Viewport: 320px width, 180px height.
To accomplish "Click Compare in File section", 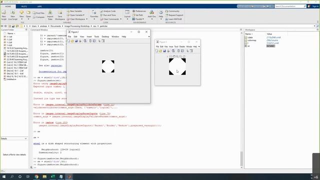I will point(38,17).
